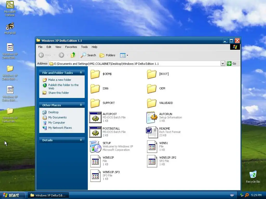Select the Microsoft Outlook desktop icon
The height and width of the screenshot is (199, 266).
pos(10,9)
